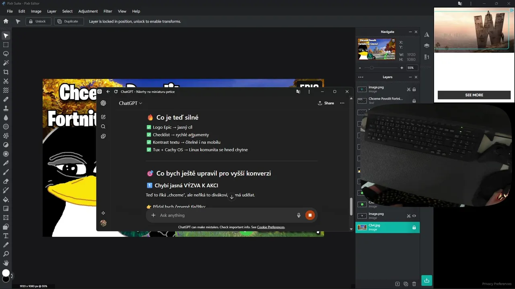
Task: Click the ChatGPT microphone icon
Action: 299,215
